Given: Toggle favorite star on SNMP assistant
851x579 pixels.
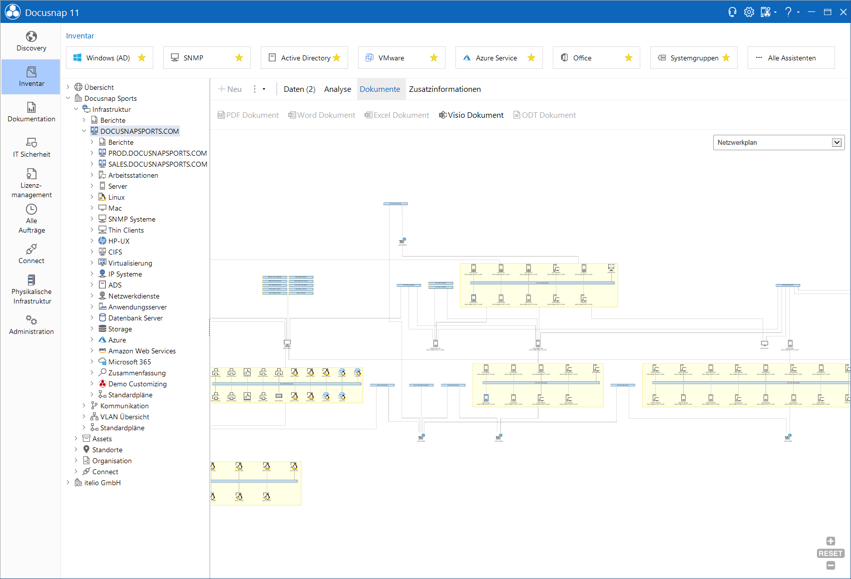Looking at the screenshot, I should click(239, 58).
